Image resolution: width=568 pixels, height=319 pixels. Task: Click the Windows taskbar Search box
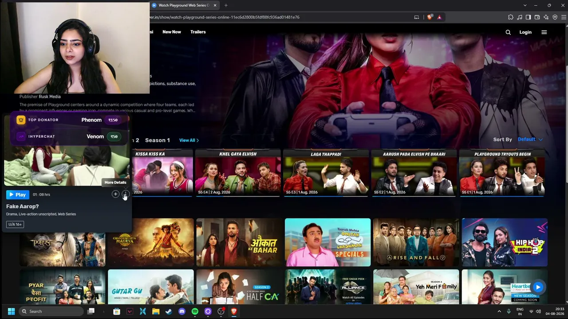pos(51,311)
